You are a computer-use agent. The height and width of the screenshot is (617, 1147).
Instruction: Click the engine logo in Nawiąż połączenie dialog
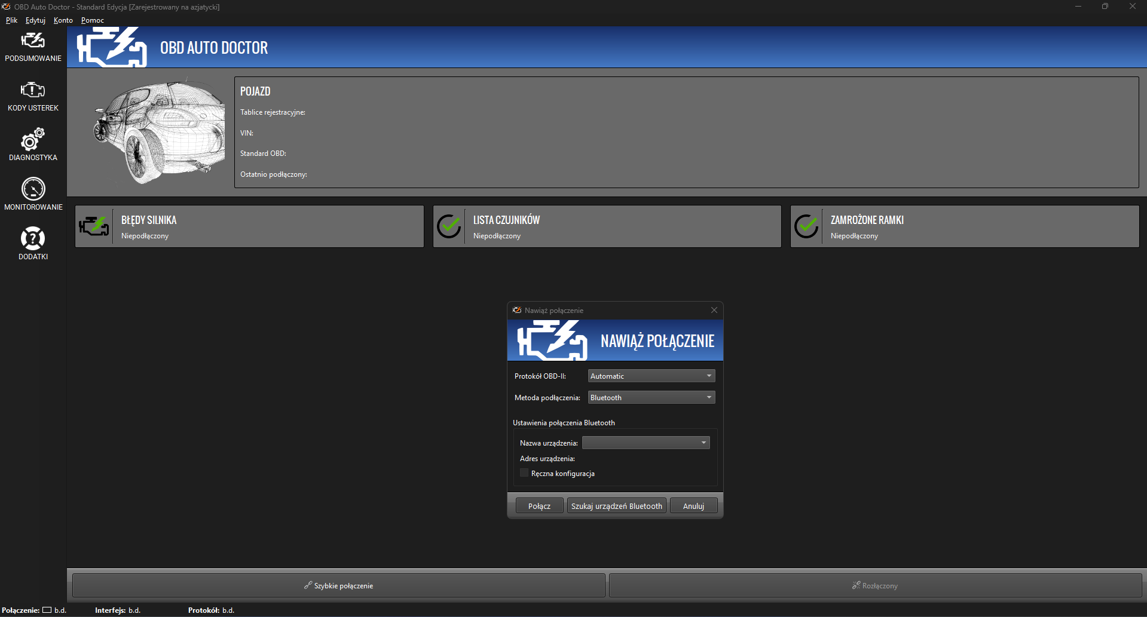point(552,340)
